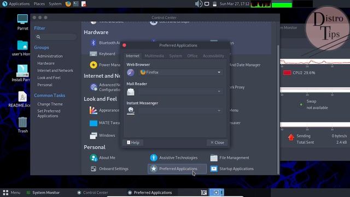The height and width of the screenshot is (197, 350).
Task: Open About Me settings
Action: pos(103,158)
